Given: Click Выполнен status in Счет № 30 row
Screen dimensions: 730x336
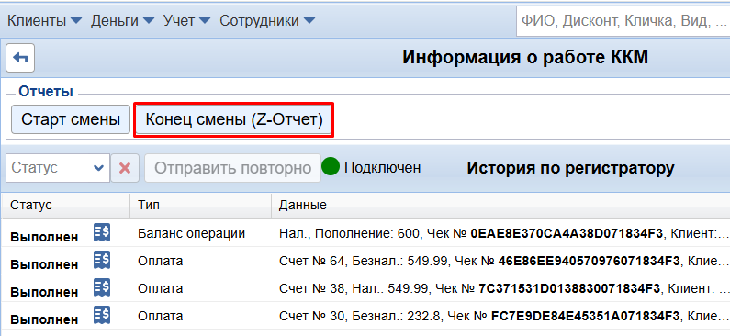Looking at the screenshot, I should [x=44, y=319].
